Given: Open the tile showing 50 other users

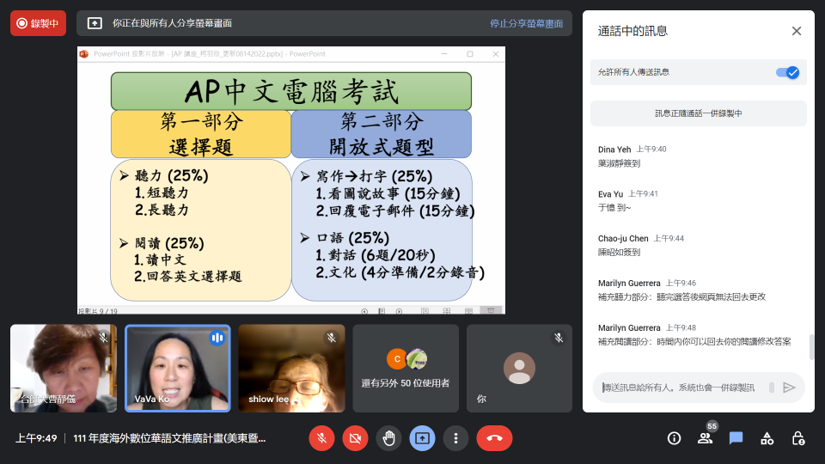Looking at the screenshot, I should coord(406,369).
